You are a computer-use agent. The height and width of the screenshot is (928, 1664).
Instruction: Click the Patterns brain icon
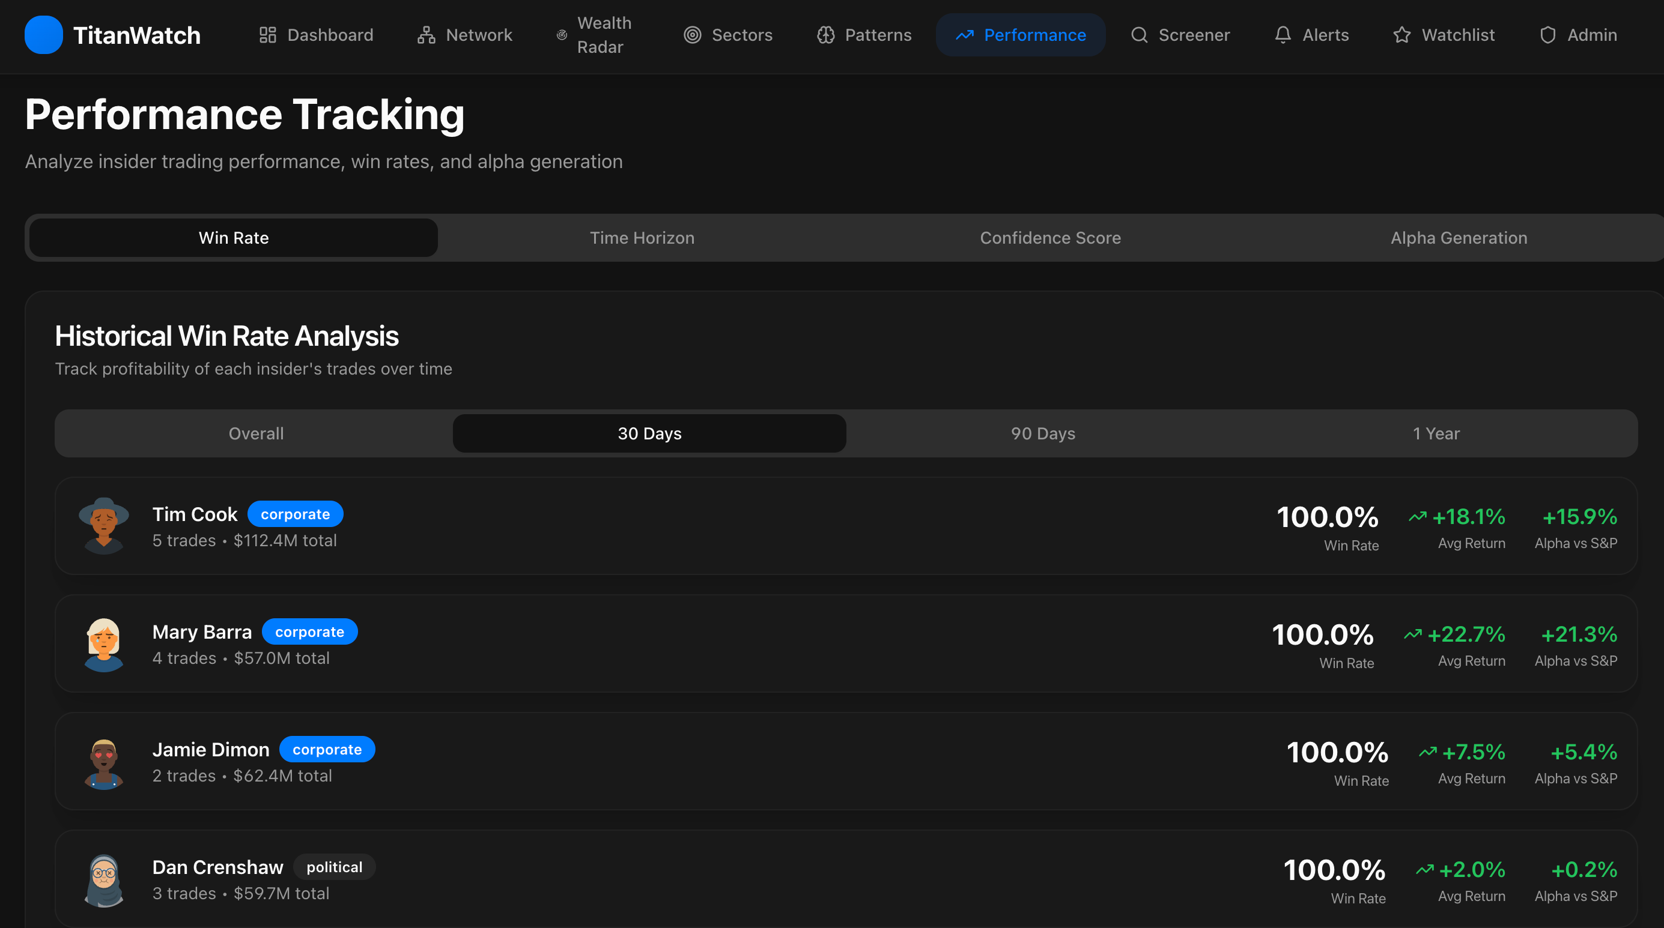(825, 35)
